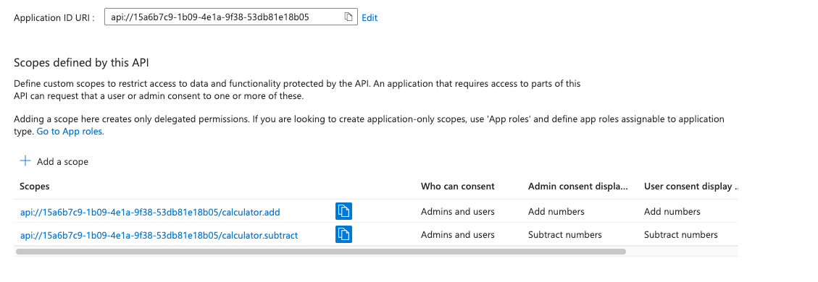
Task: Copy the Application ID URI to clipboard
Action: [348, 17]
